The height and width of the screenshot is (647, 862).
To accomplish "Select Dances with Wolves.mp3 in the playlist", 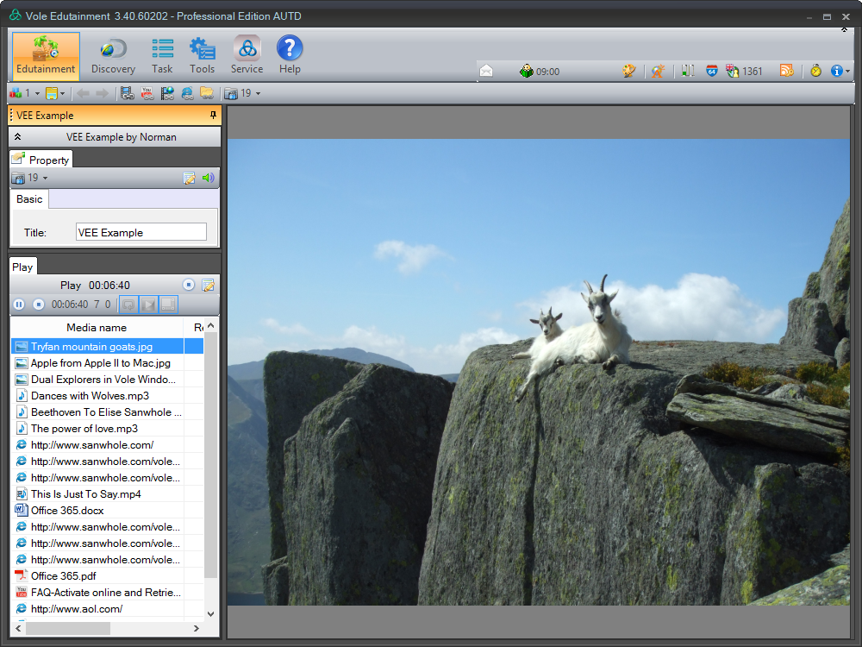I will tap(83, 395).
